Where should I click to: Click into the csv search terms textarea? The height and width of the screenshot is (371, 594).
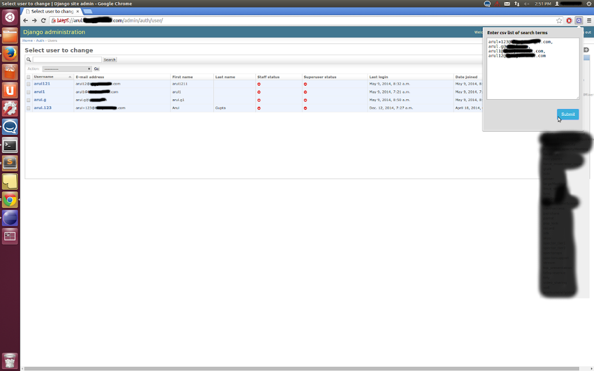[x=533, y=68]
